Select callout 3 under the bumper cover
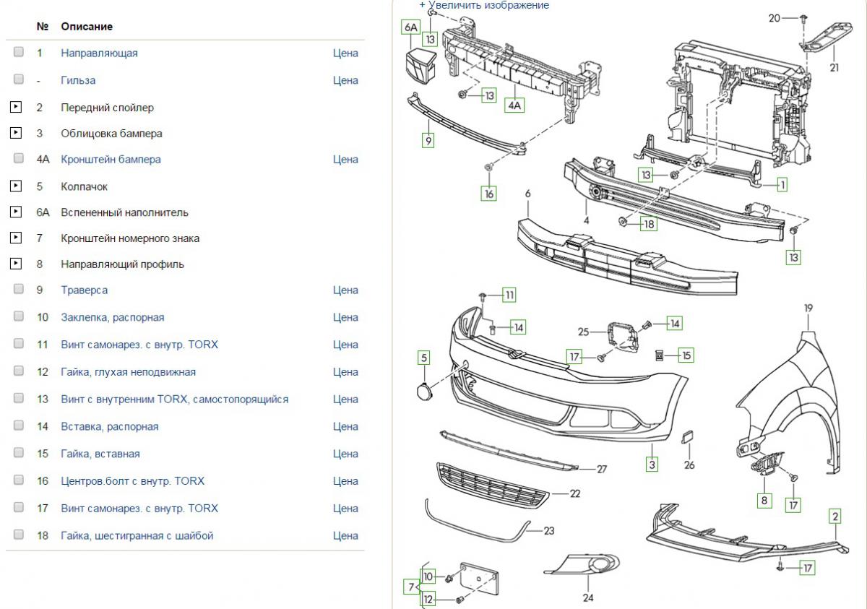The width and height of the screenshot is (867, 609). [x=652, y=465]
